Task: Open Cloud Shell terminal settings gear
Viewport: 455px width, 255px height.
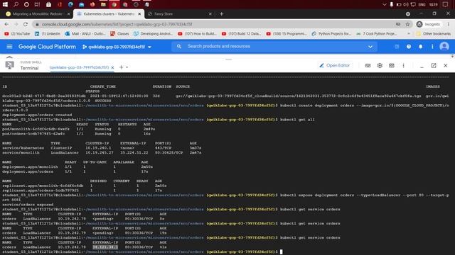Action: [x=380, y=66]
